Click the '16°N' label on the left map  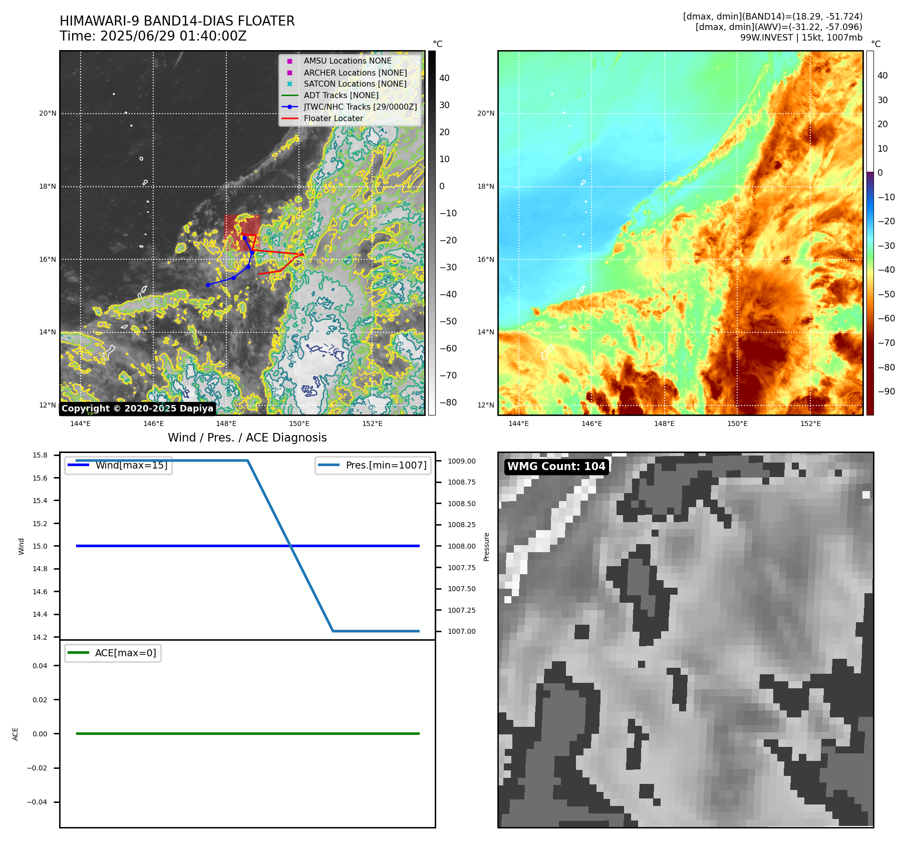48,259
